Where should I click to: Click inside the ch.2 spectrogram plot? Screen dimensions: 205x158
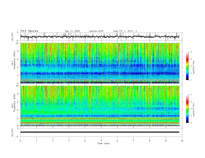[100, 106]
